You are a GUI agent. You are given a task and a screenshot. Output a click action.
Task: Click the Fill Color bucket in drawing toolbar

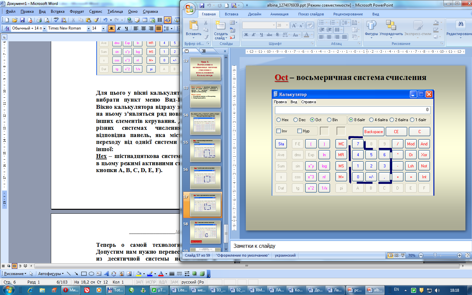pyautogui.click(x=139, y=273)
